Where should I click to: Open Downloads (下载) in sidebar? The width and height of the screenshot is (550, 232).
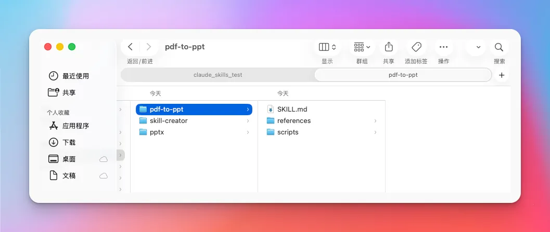pyautogui.click(x=69, y=142)
